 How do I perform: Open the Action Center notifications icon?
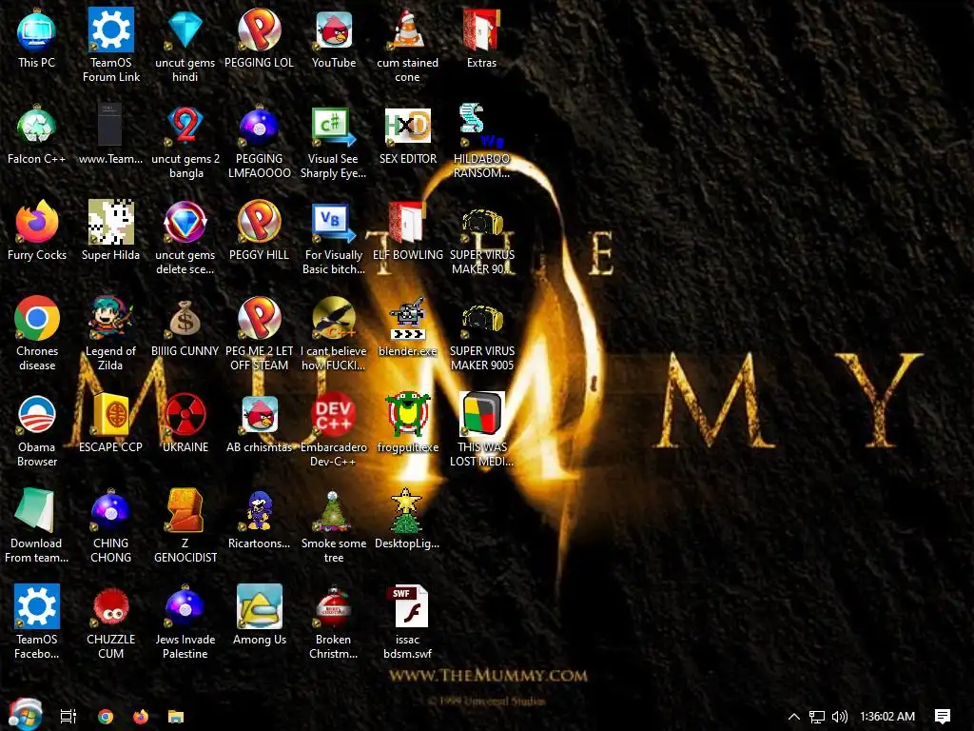(942, 717)
